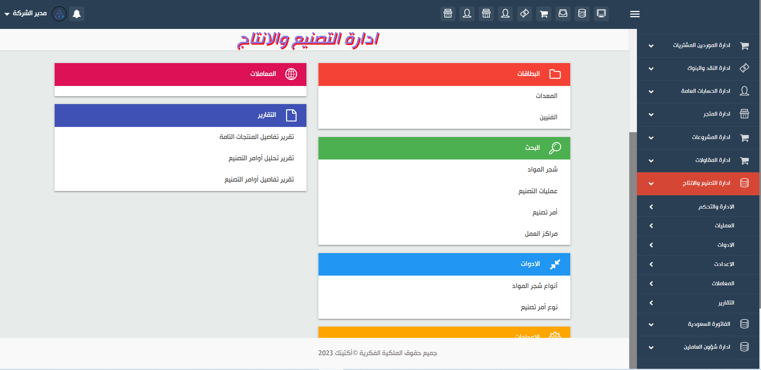761x370 pixels.
Task: Open the عمليات التصنيع link
Action: point(538,191)
